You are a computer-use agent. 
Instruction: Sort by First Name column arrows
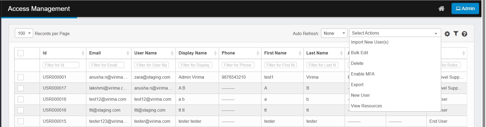click(300, 53)
